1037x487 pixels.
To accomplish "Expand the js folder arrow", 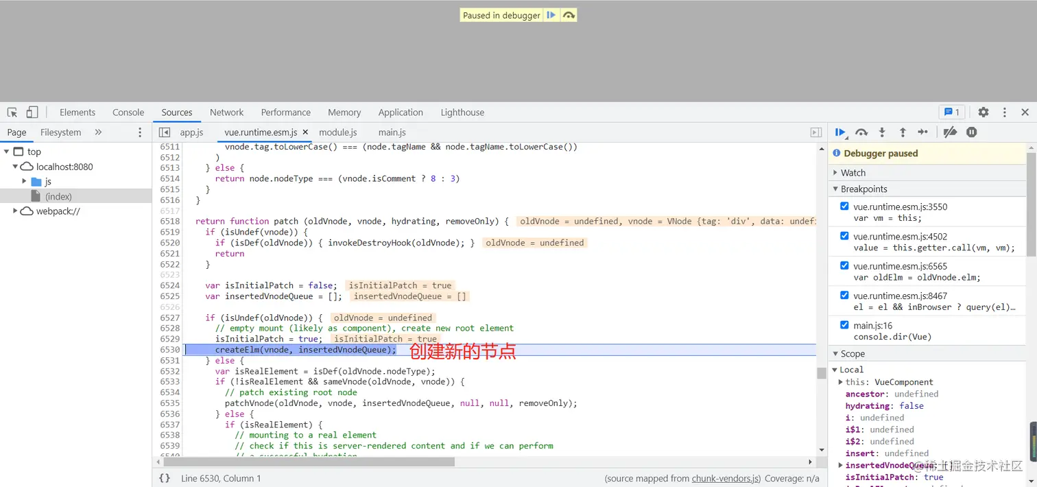I will 25,182.
